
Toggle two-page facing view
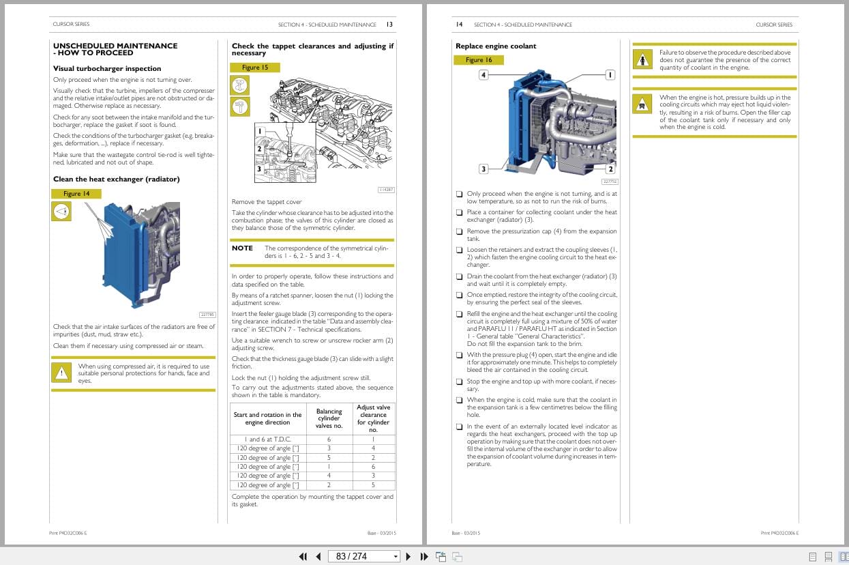pyautogui.click(x=843, y=556)
